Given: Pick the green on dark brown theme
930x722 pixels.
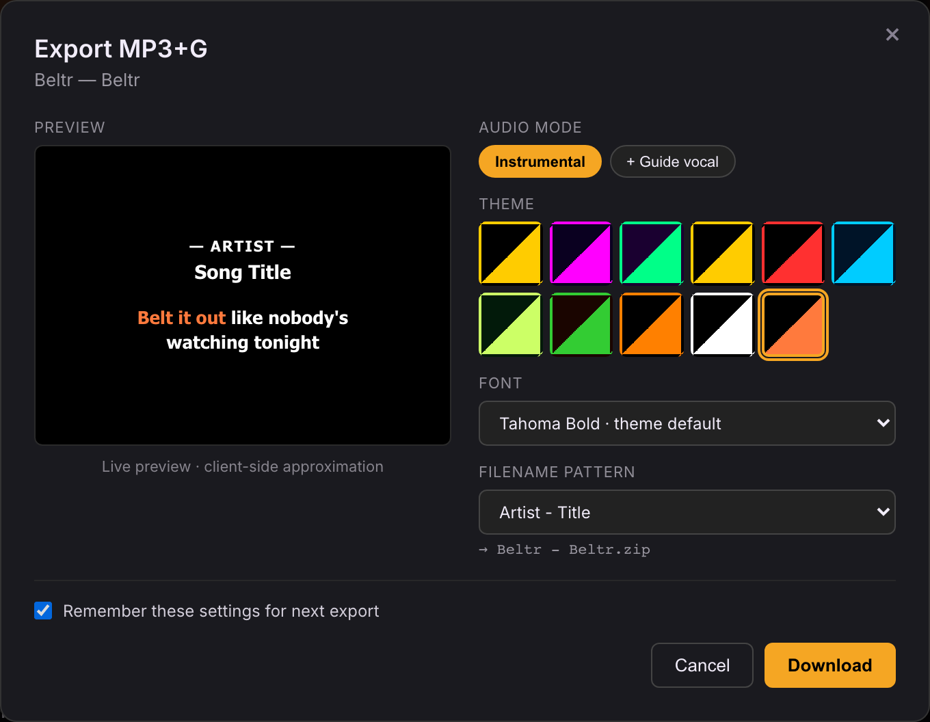Looking at the screenshot, I should coord(581,324).
